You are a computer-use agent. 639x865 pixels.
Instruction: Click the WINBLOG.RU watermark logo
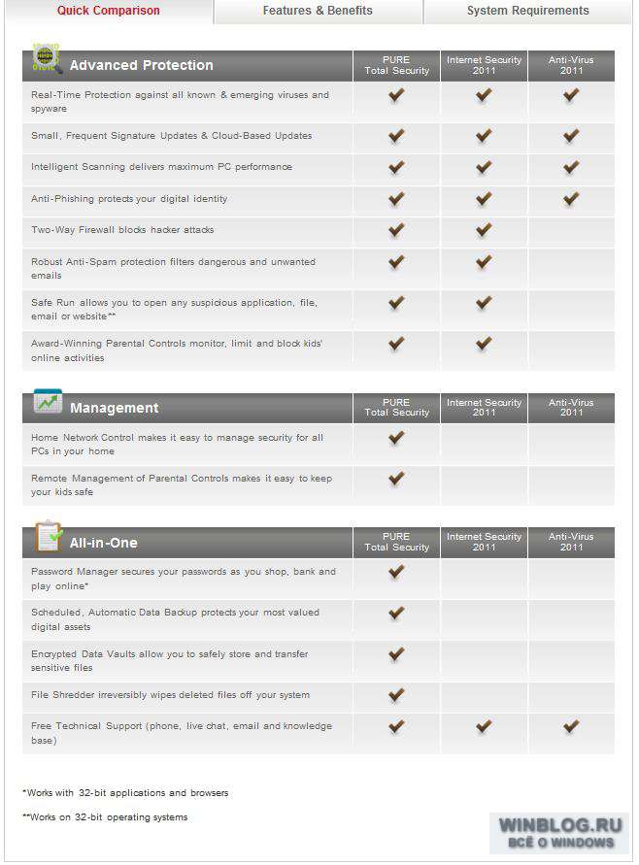coord(559,833)
